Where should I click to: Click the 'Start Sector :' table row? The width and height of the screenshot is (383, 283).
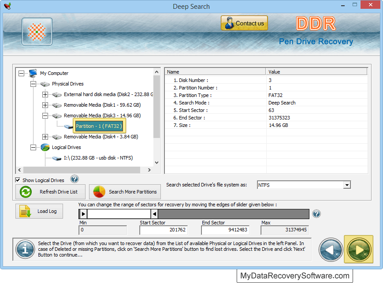(x=266, y=111)
